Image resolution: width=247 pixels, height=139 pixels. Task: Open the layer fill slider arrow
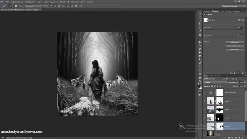[x=245, y=86]
